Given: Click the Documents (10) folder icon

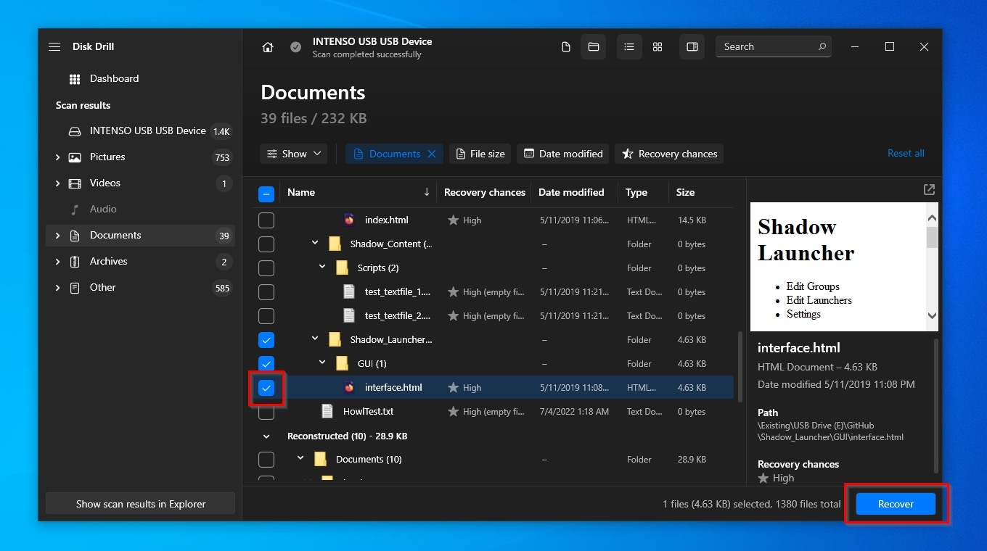Looking at the screenshot, I should click(x=320, y=459).
